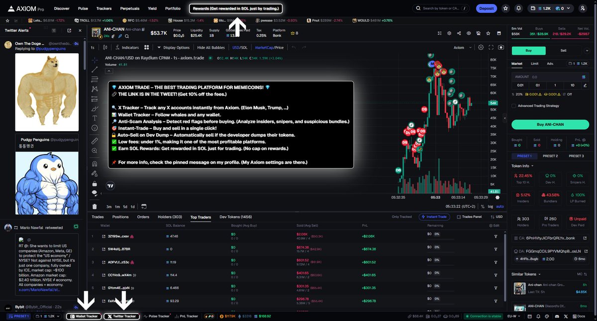Open chart settings gear icon
The image size is (597, 321).
click(x=481, y=47)
